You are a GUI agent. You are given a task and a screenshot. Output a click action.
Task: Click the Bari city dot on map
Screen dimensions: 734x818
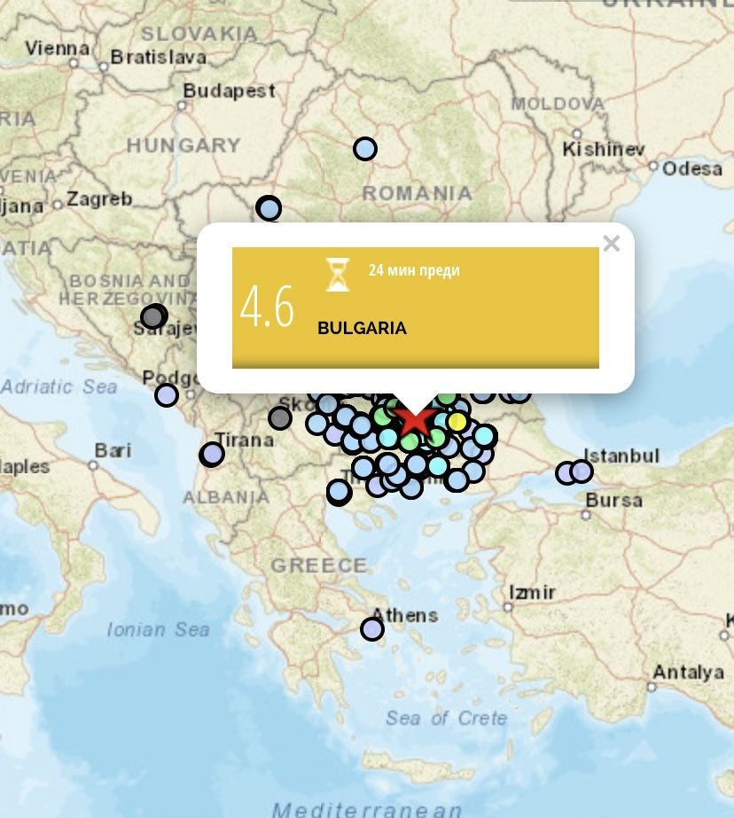click(x=93, y=464)
